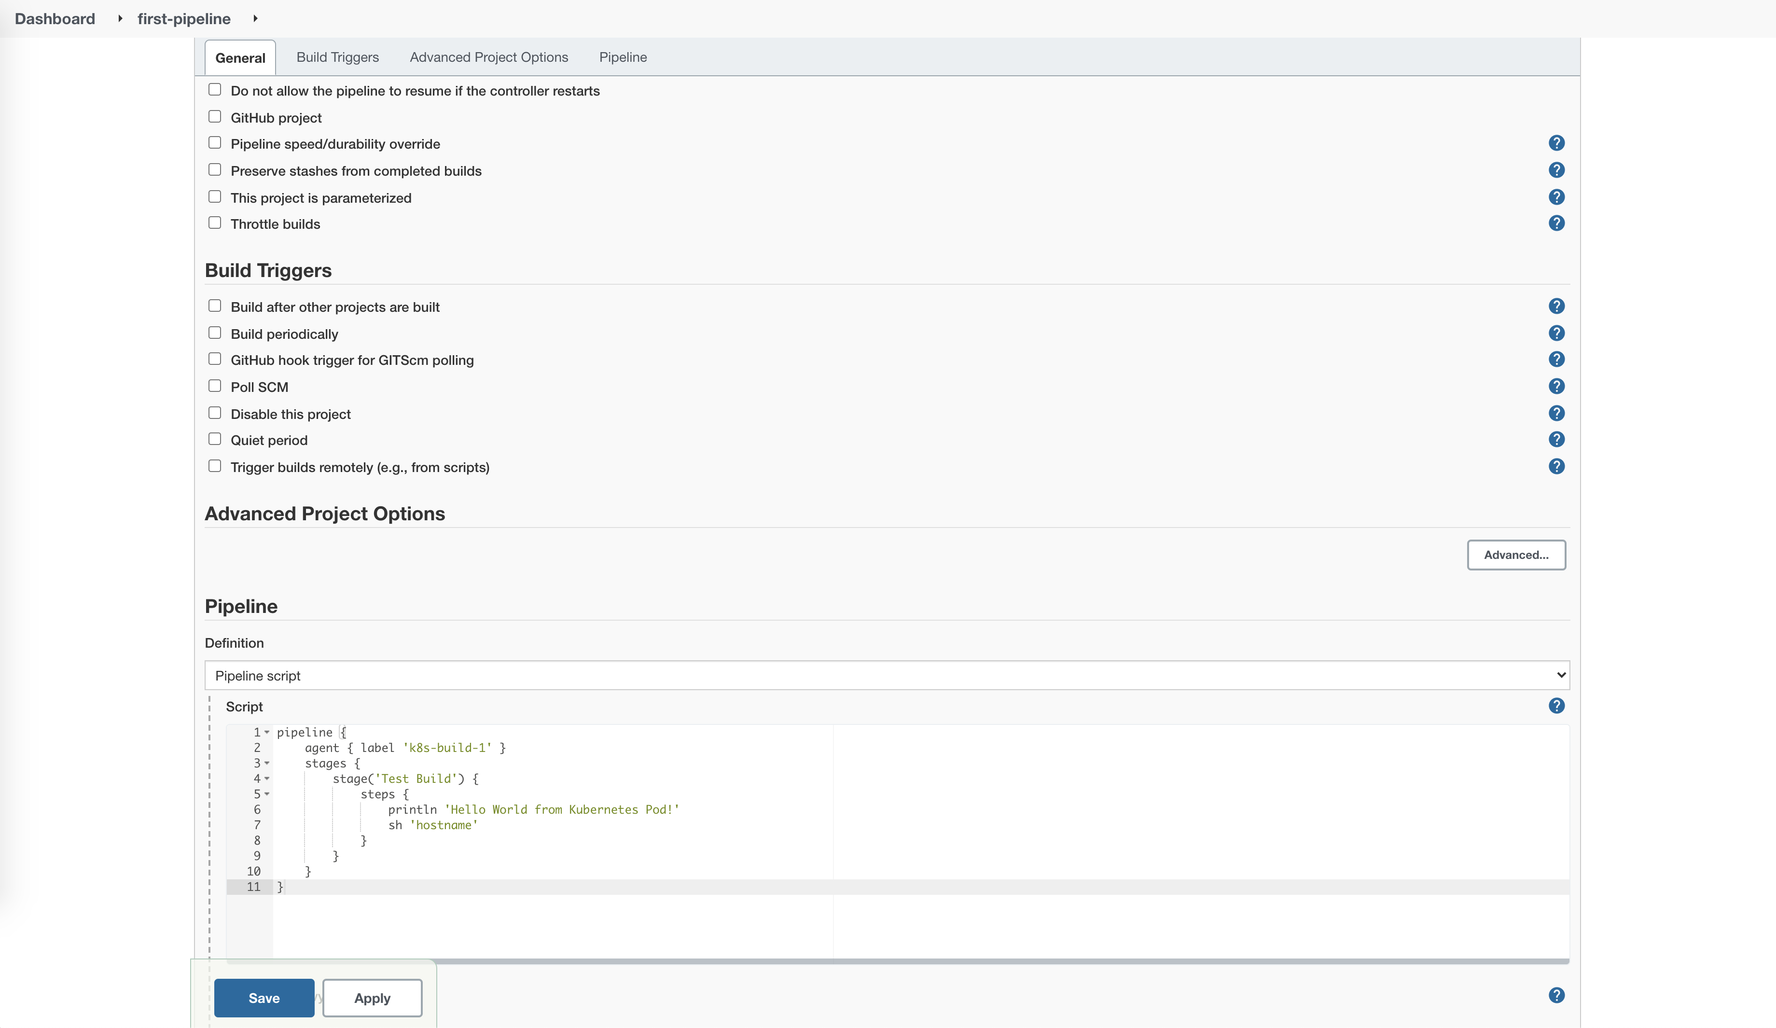1776x1028 pixels.
Task: Apply the pipeline configuration changes
Action: pos(372,998)
